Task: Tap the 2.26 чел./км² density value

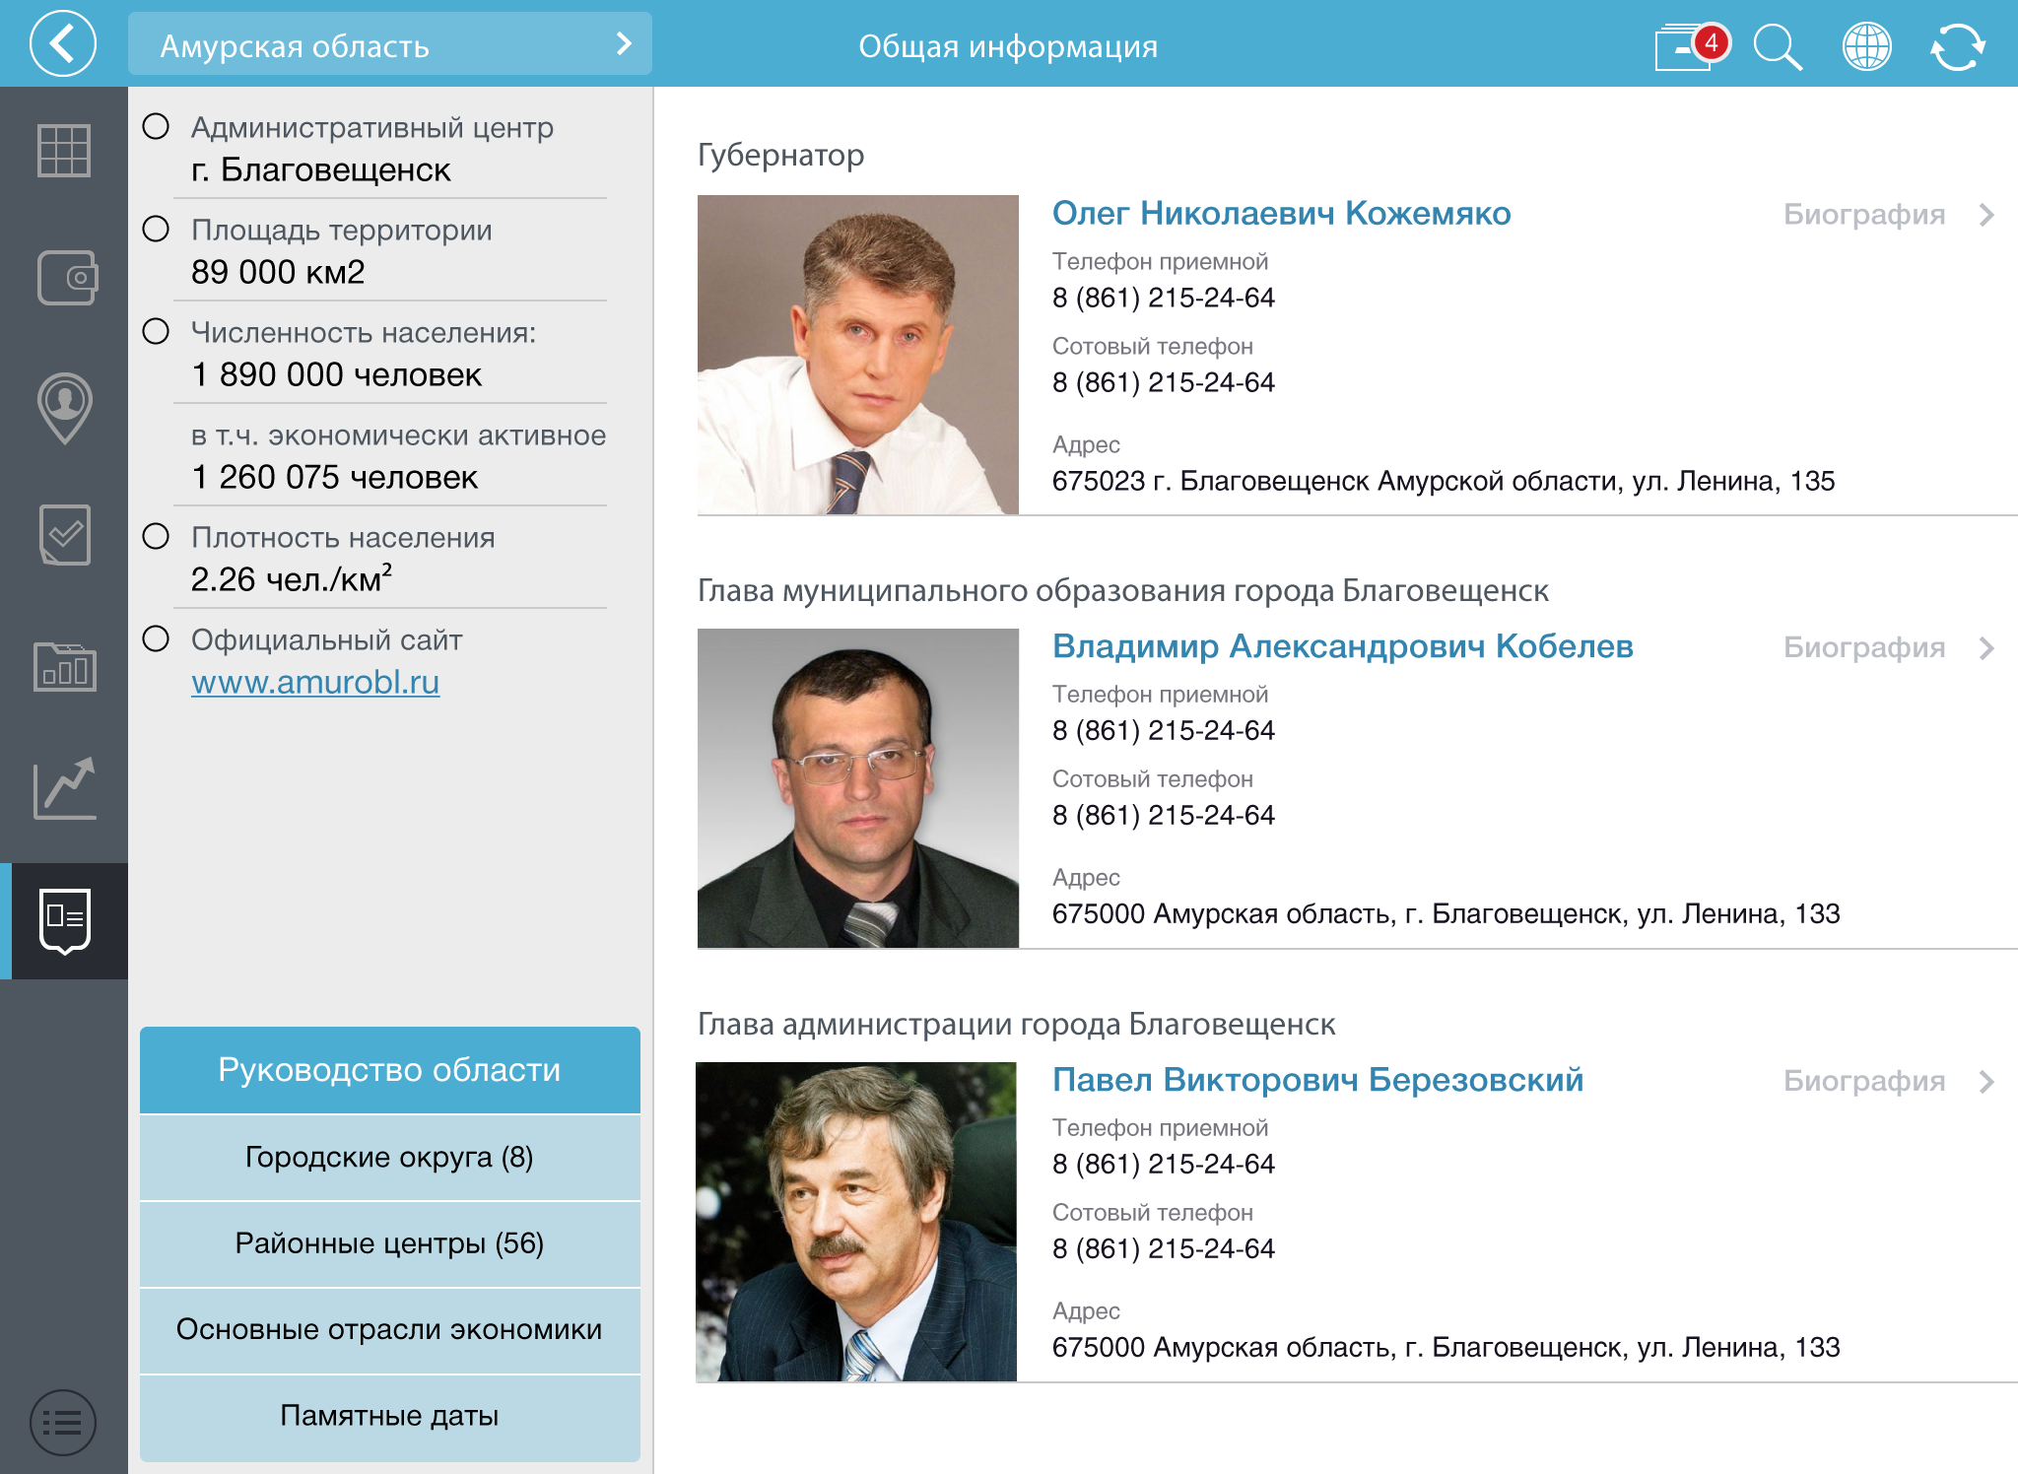Action: pos(292,578)
